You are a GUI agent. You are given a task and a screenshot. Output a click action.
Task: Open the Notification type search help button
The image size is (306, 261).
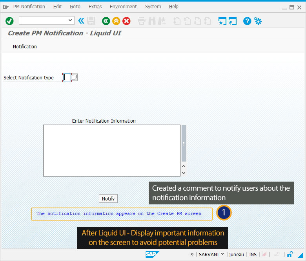(x=75, y=77)
